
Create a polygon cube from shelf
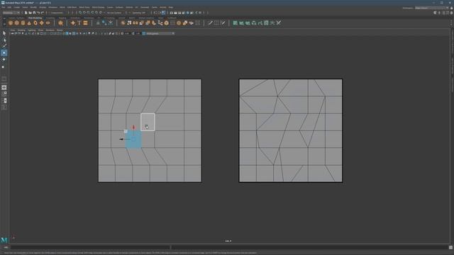click(17, 23)
